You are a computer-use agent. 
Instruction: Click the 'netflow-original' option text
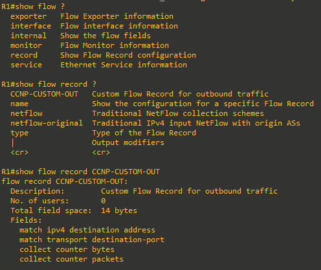pos(47,123)
